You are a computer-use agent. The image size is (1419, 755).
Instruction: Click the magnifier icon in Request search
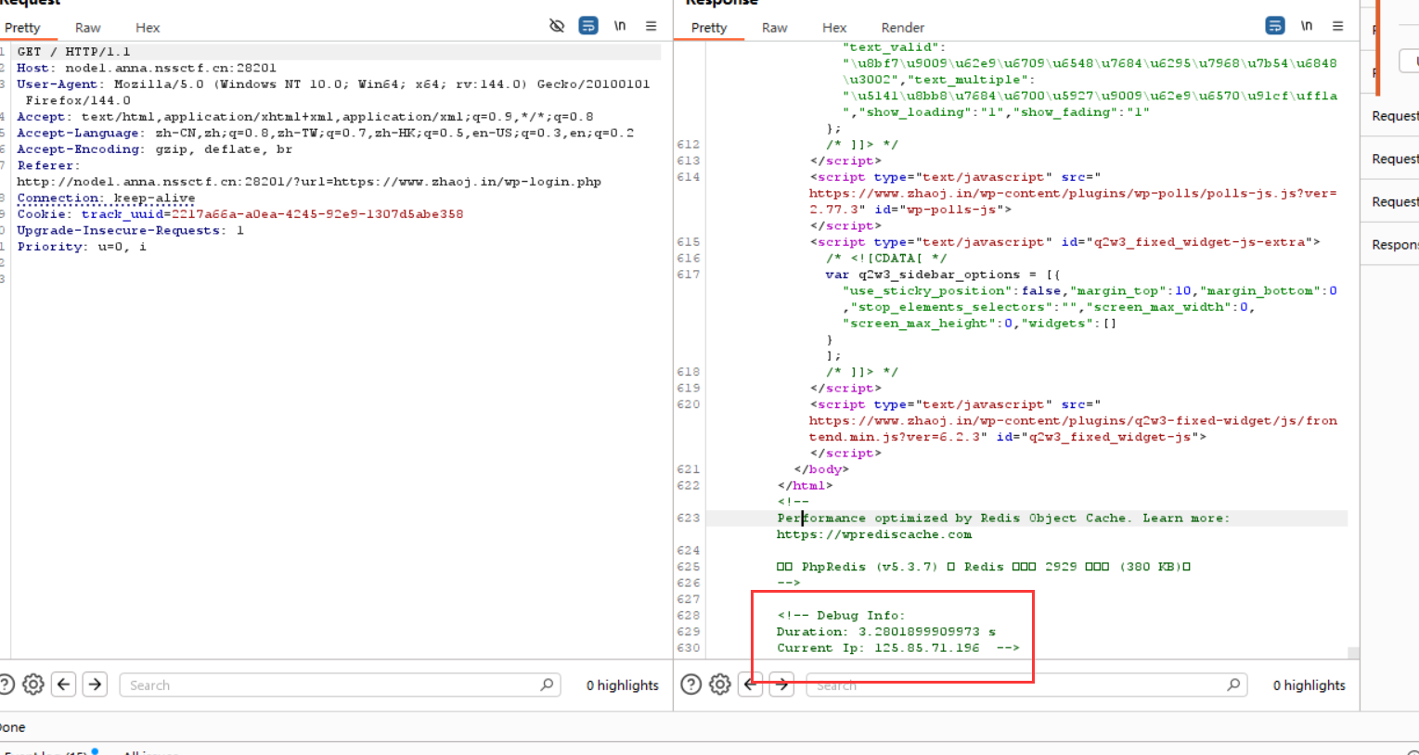[x=547, y=685]
